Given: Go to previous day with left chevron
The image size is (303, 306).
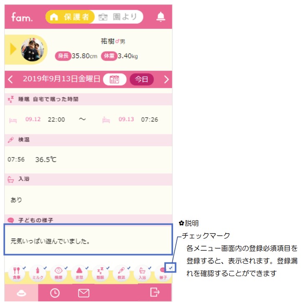Looking at the screenshot, I should (x=10, y=80).
